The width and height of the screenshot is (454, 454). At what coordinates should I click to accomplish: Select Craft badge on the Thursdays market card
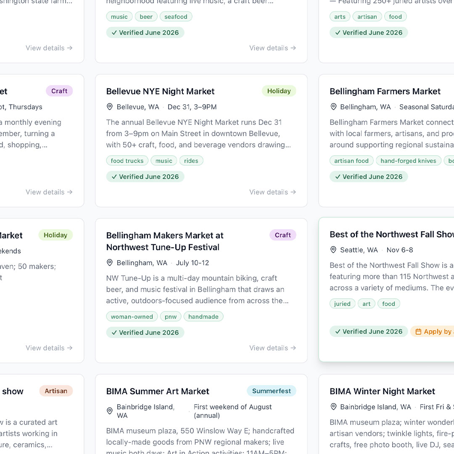point(59,91)
